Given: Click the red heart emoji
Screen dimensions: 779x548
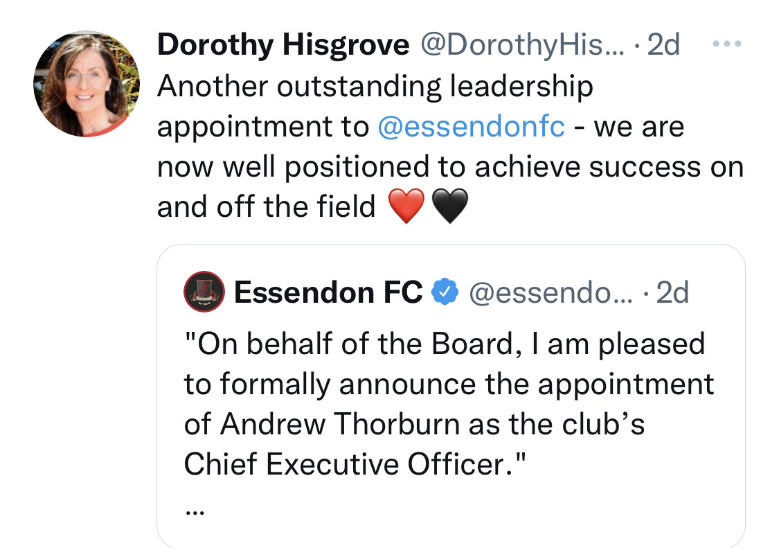Looking at the screenshot, I should pos(406,206).
